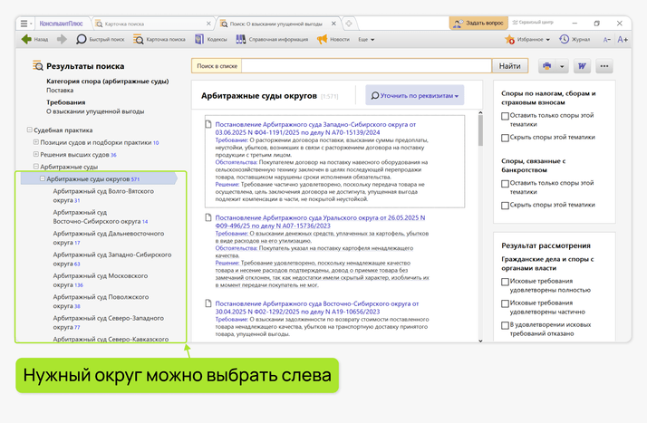Select Арбитражный суд Волго-Вятского округа
Image resolution: width=647 pixels, height=423 pixels.
click(x=103, y=196)
